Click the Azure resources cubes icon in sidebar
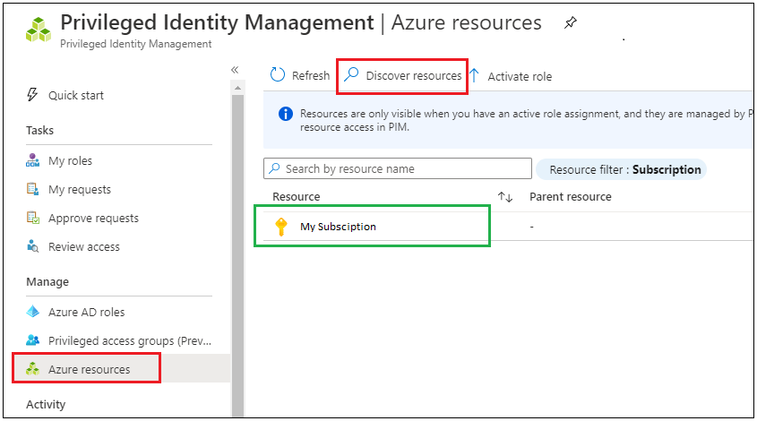757x421 pixels. click(32, 368)
